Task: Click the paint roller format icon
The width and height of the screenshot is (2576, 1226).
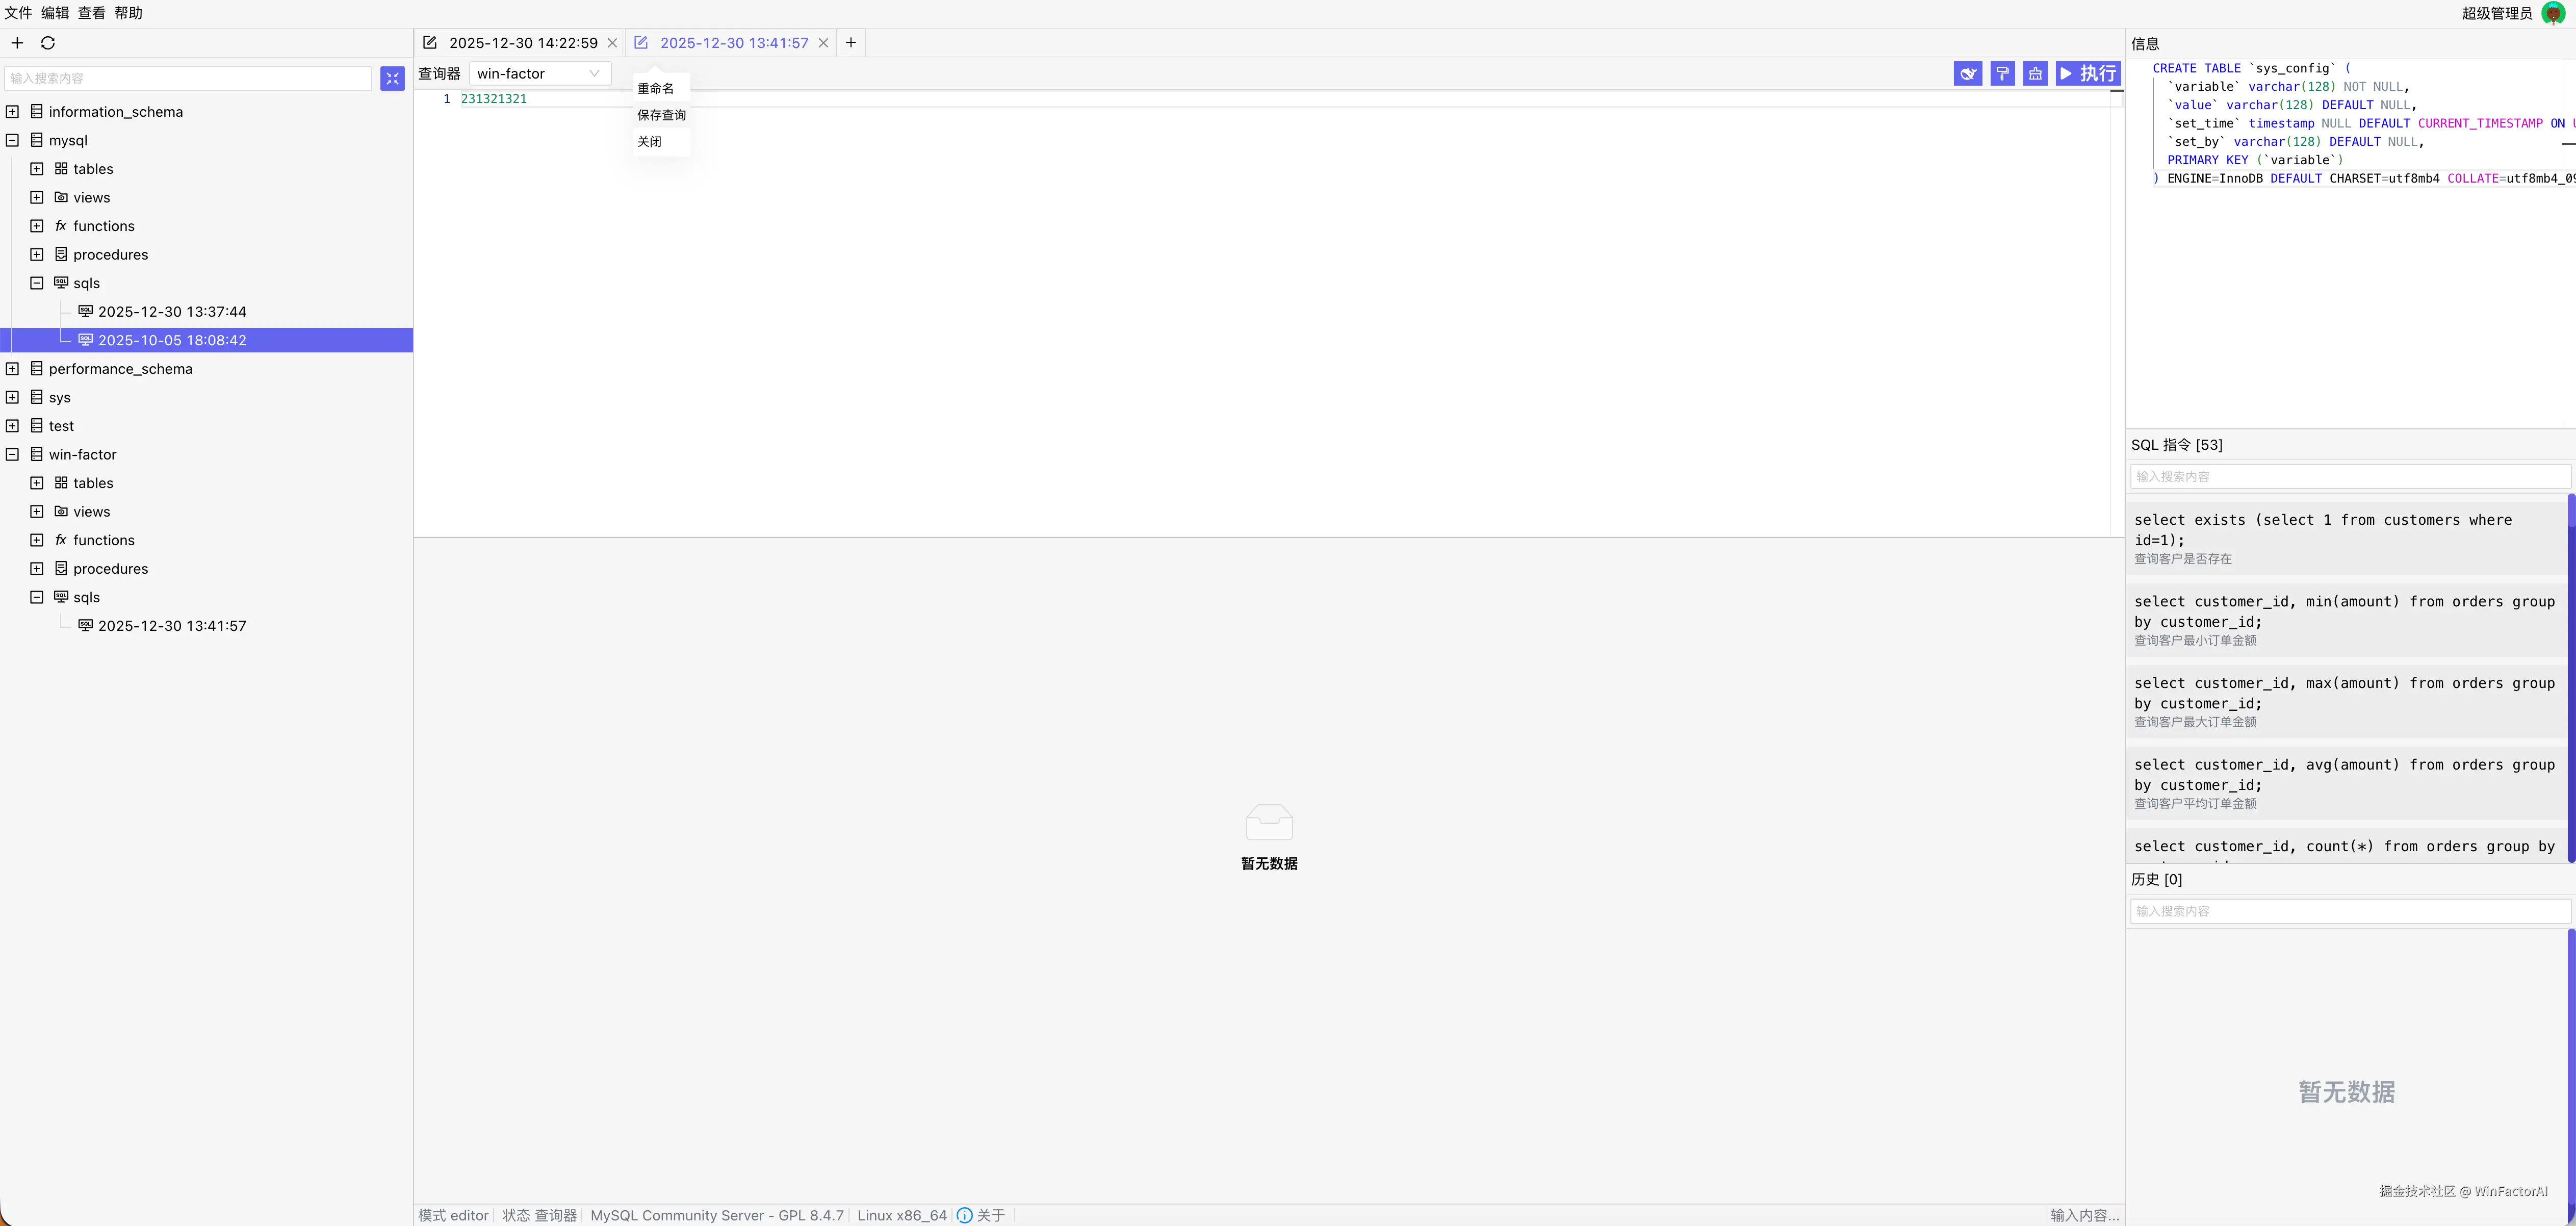Action: [2002, 74]
